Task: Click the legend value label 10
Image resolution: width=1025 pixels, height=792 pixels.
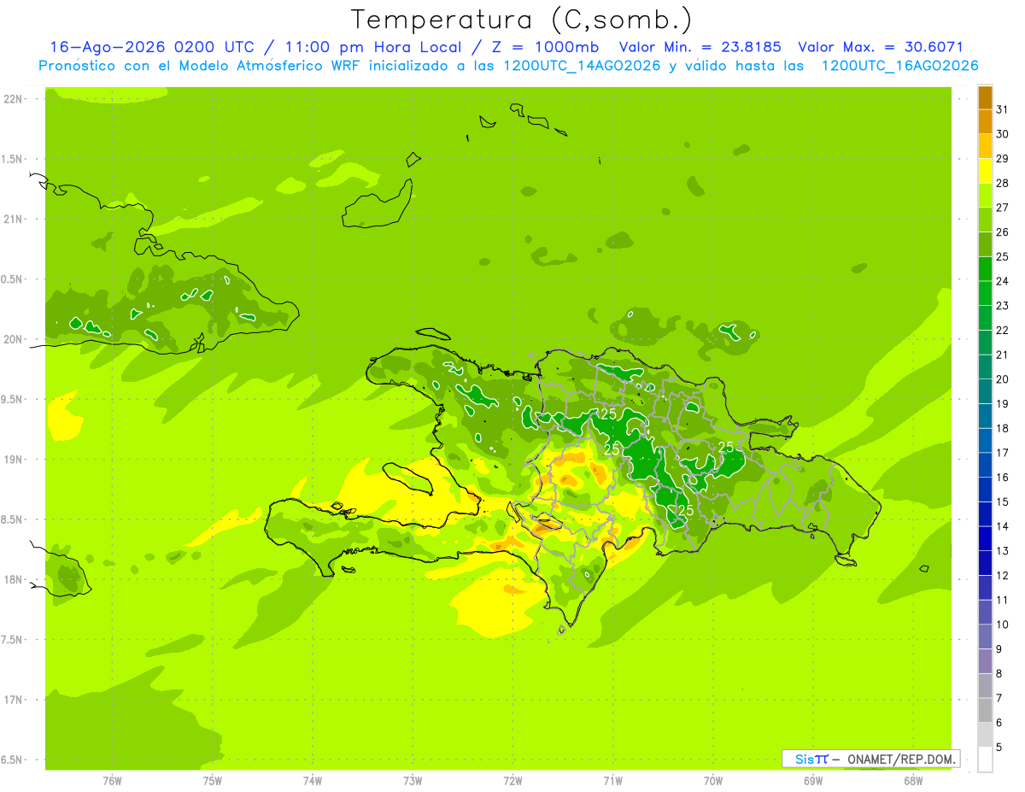Action: 1004,625
